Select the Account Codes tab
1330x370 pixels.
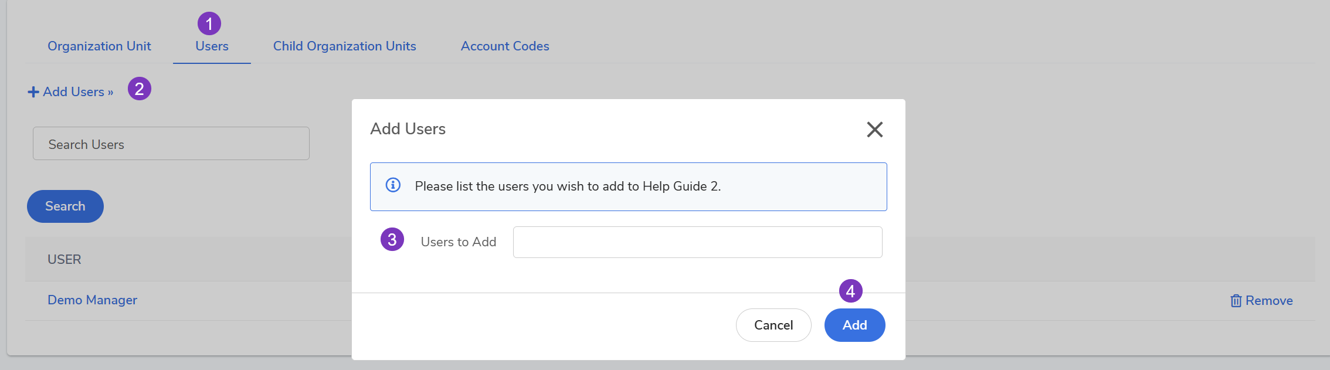pyautogui.click(x=505, y=46)
